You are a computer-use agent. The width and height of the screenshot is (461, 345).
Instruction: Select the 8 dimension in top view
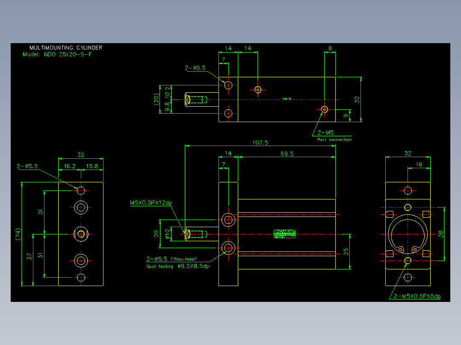330,48
